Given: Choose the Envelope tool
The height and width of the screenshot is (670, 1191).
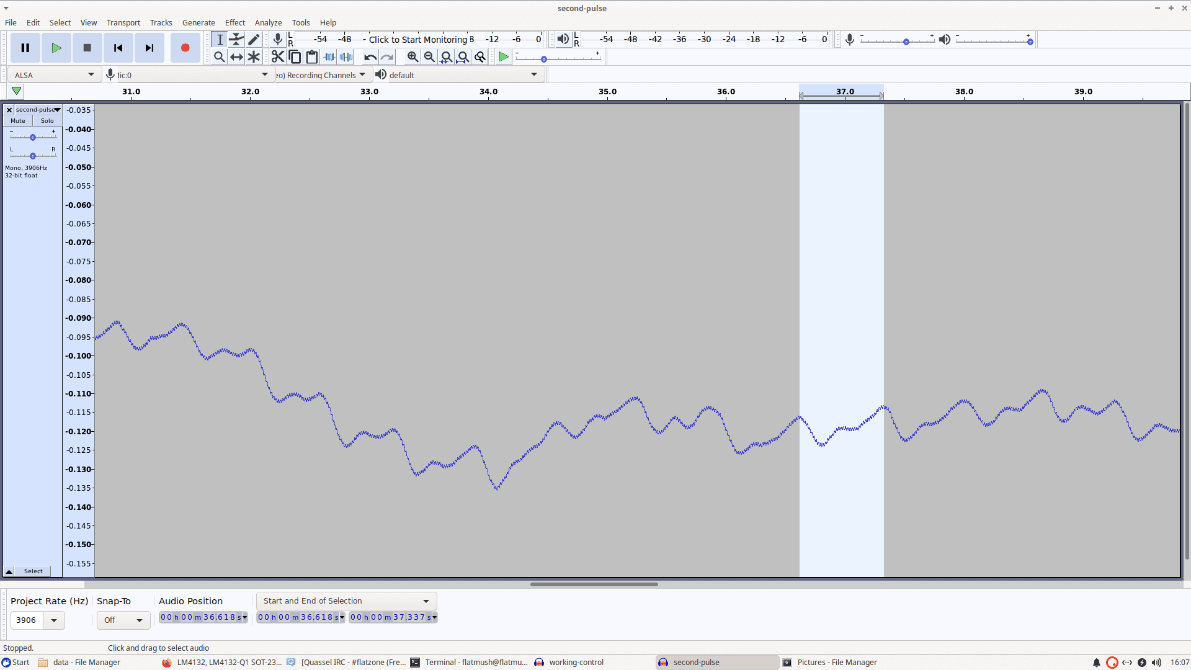Looking at the screenshot, I should 236,40.
